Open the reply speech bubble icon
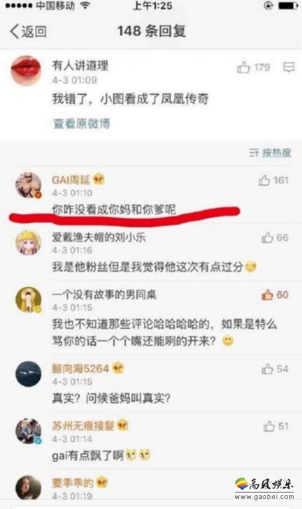The height and width of the screenshot is (509, 302). (x=289, y=67)
